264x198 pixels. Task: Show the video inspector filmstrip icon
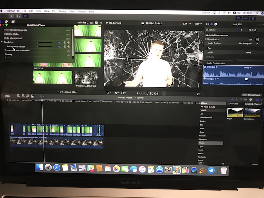click(x=208, y=24)
